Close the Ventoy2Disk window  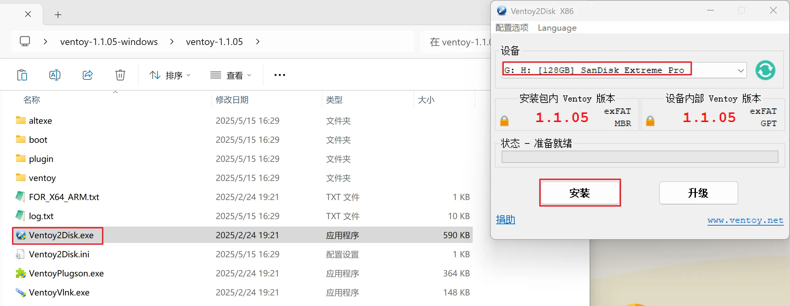coord(773,11)
